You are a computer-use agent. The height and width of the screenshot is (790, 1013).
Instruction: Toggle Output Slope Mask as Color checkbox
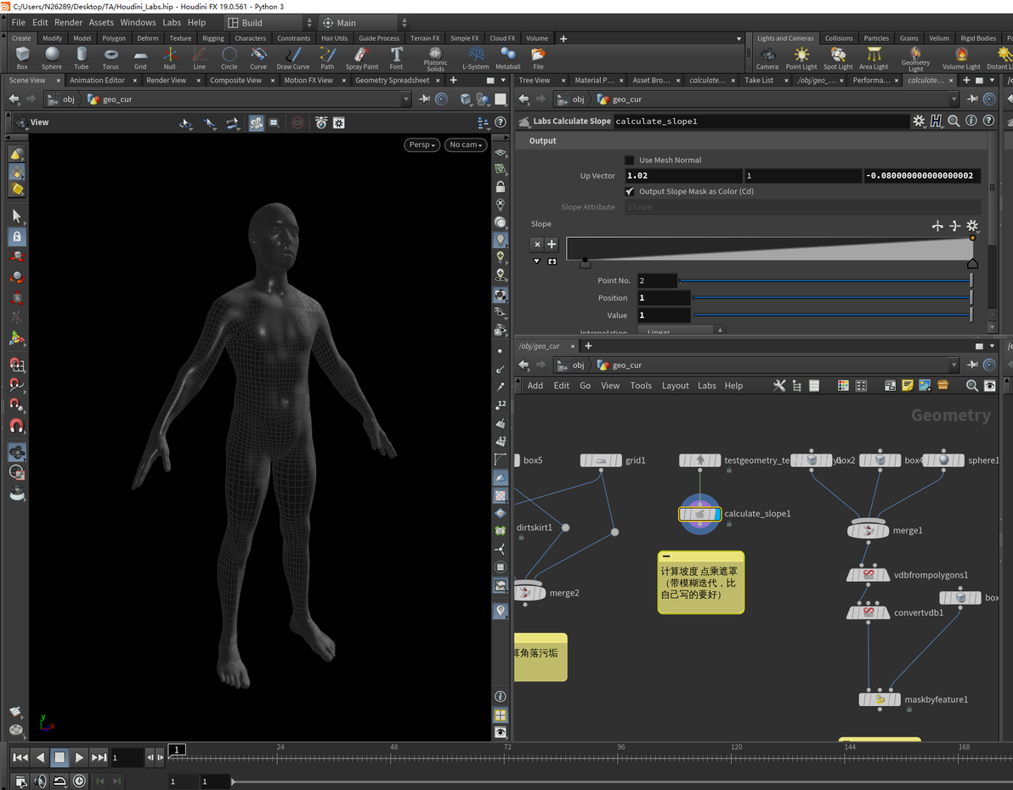coord(630,192)
